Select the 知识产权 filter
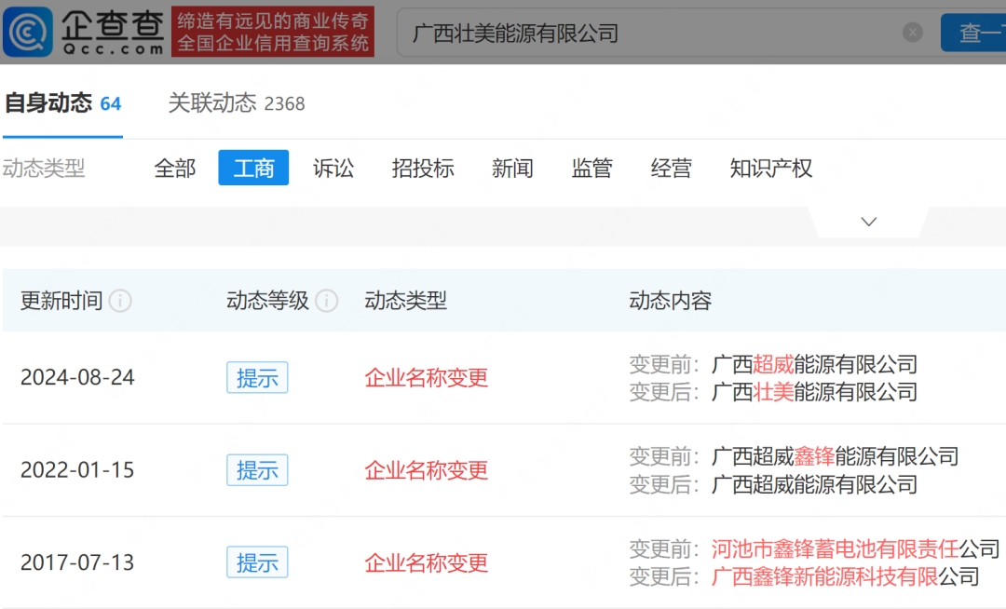 pyautogui.click(x=771, y=169)
